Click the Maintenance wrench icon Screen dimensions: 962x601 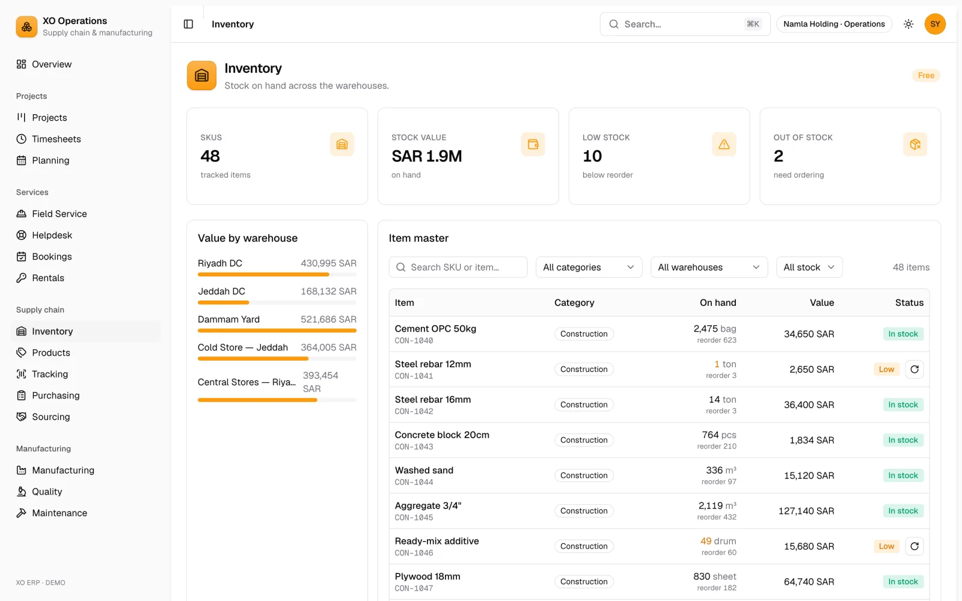pyautogui.click(x=22, y=513)
